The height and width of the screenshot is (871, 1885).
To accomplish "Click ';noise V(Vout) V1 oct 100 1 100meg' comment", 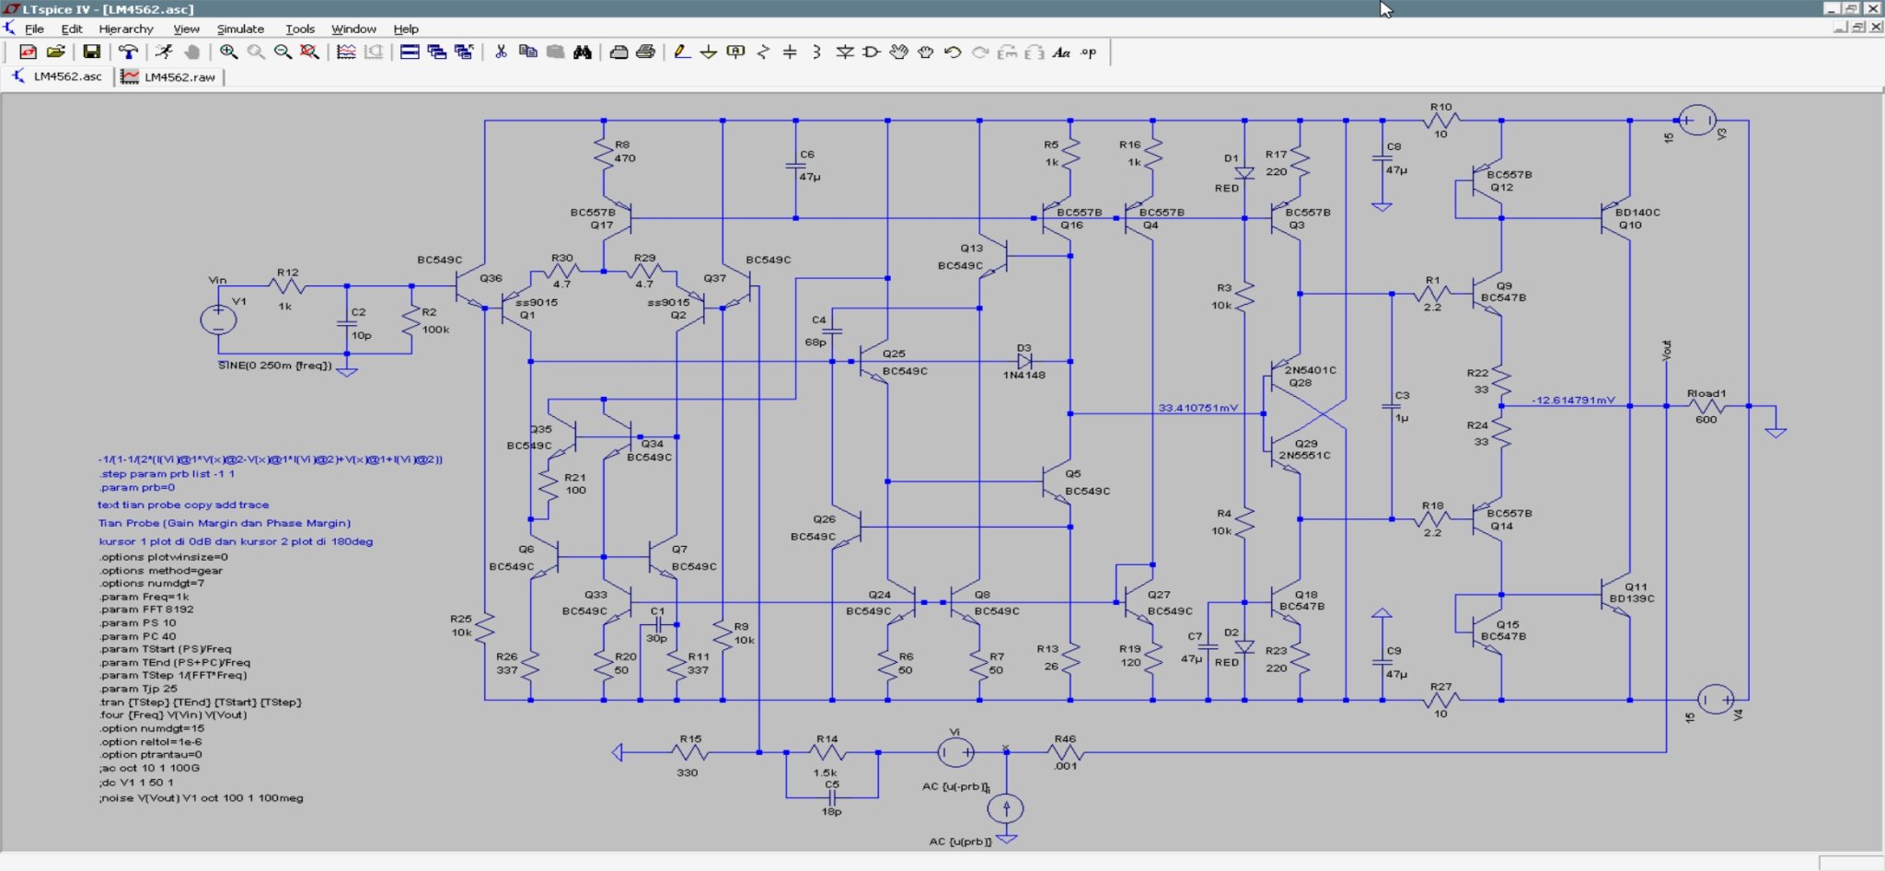I will click(x=201, y=798).
